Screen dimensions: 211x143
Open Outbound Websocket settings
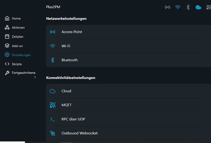tap(128, 133)
